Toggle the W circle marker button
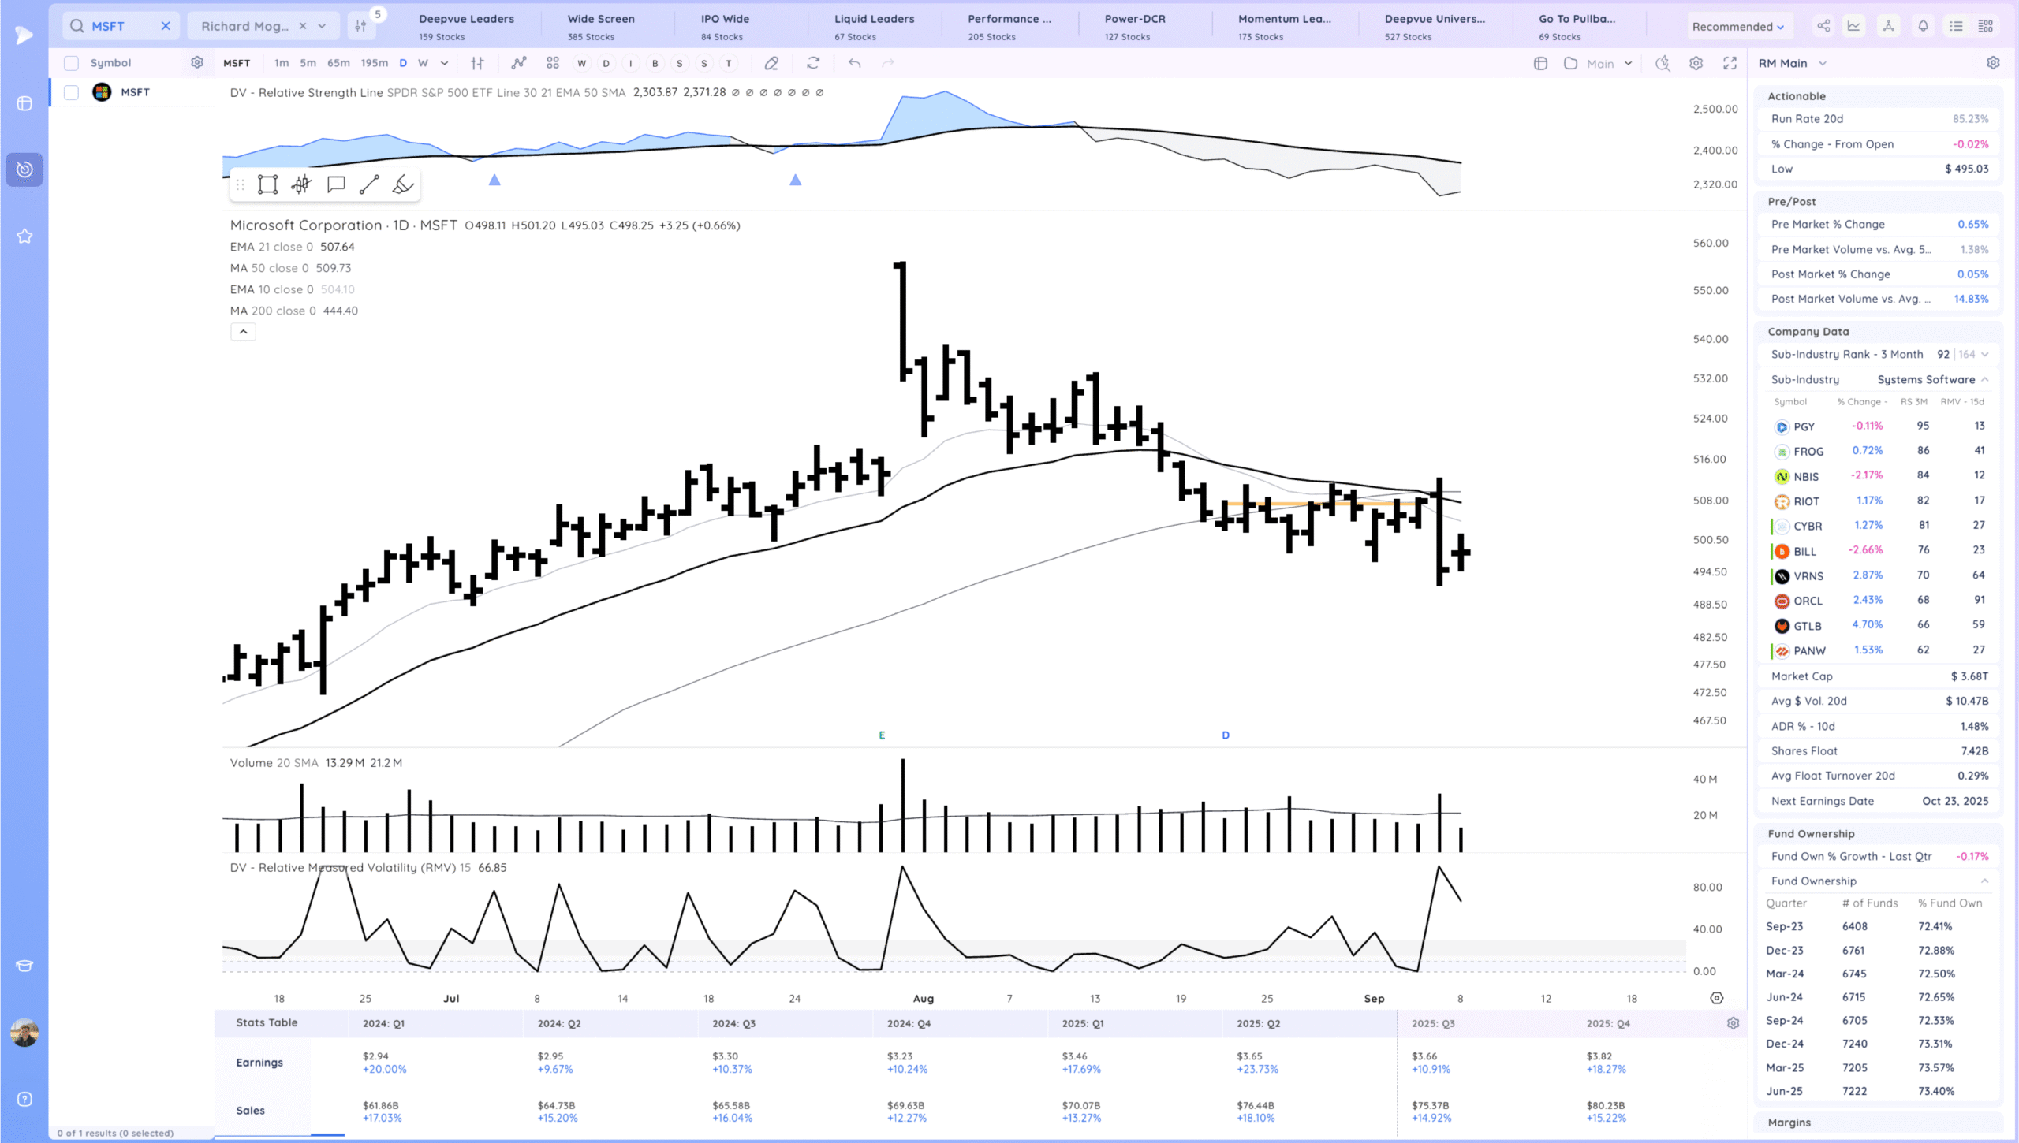This screenshot has height=1143, width=2019. pyautogui.click(x=581, y=63)
